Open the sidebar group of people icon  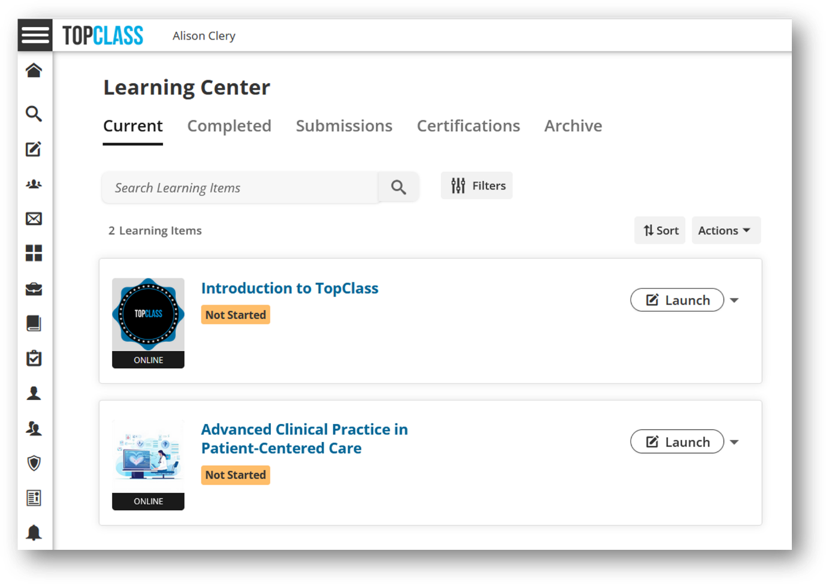click(x=34, y=184)
